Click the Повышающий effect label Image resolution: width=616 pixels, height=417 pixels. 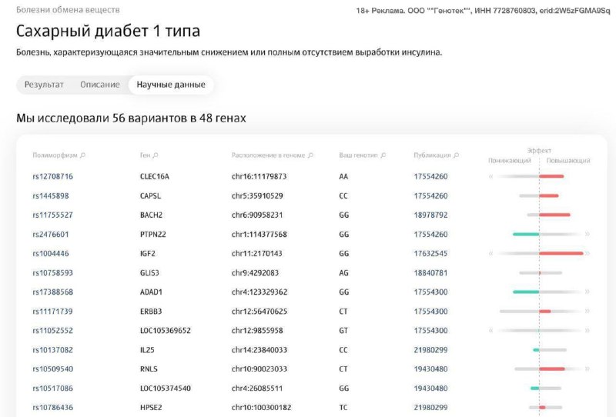click(x=568, y=161)
